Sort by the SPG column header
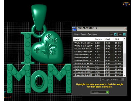 click(x=118, y=39)
